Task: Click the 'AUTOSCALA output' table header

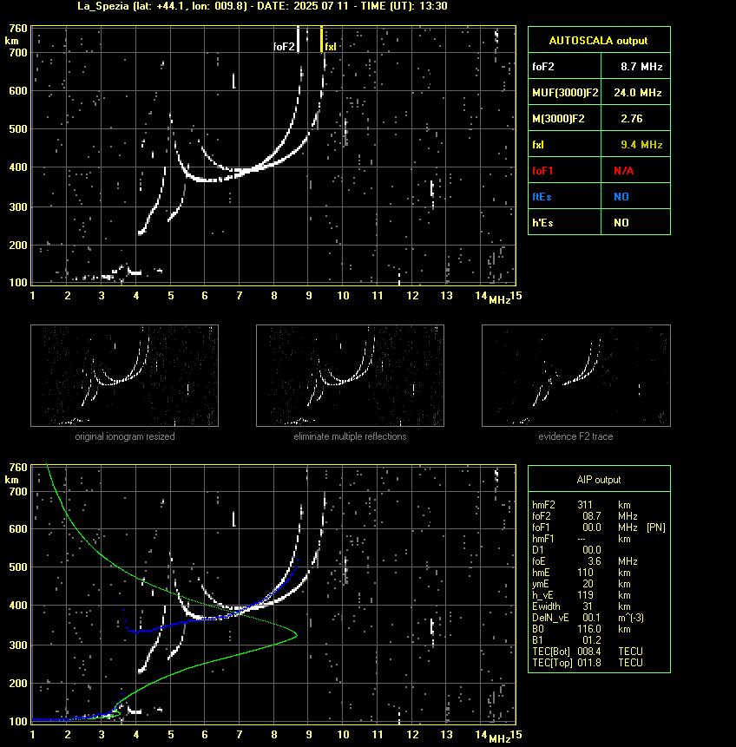Action: coord(599,41)
